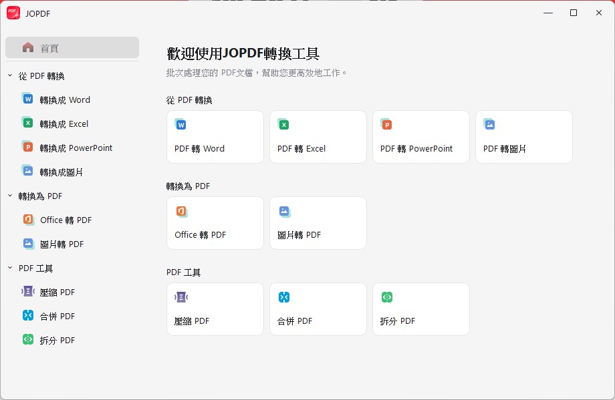This screenshot has height=400, width=615.
Task: Click the Excel icon in sidebar 轉換成 Excel
Action: point(27,123)
